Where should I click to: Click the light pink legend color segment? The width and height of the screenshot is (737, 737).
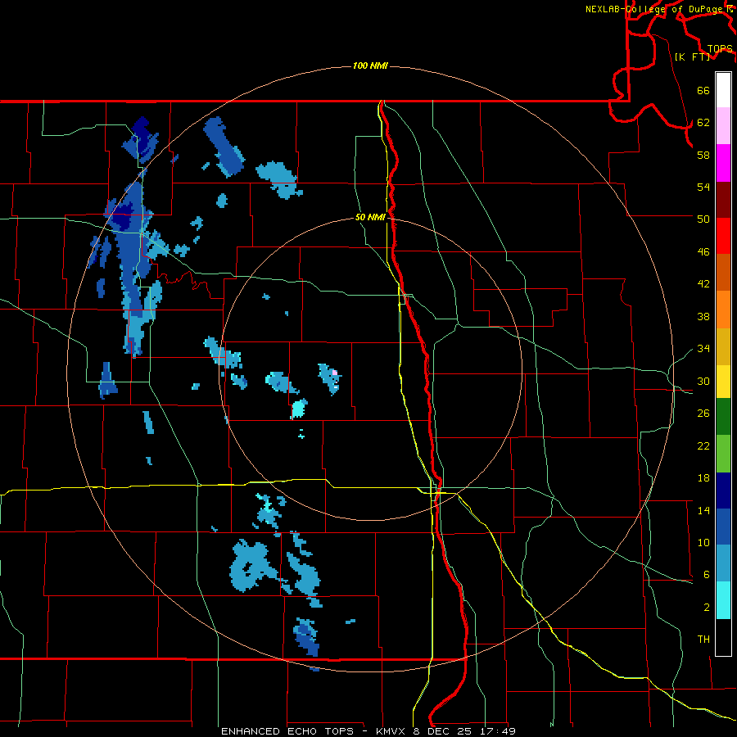pyautogui.click(x=723, y=126)
